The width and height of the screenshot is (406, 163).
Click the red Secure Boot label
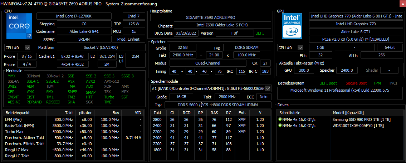coord(356,83)
